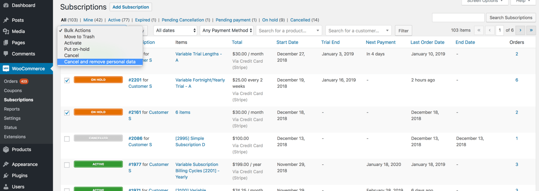539x191 pixels.
Task: Click the Comments speech bubble icon
Action: [x=6, y=54]
